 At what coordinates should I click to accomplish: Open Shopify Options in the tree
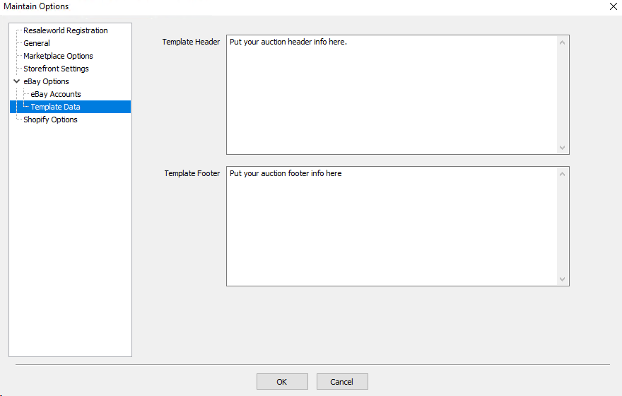click(50, 120)
